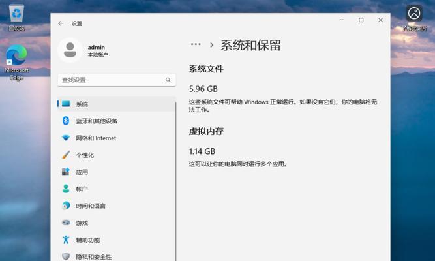This screenshot has height=261, width=435.
Task: Click the 查找设置 search field
Action: point(117,80)
